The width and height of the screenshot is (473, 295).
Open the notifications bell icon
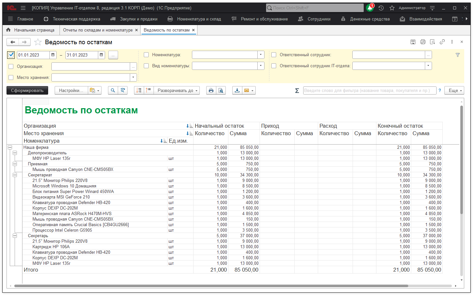click(x=370, y=8)
